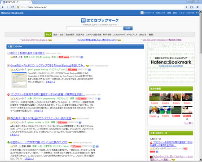Select the 政治・経済 category tab
Viewport: 202px width, 162px height.
click(70, 35)
